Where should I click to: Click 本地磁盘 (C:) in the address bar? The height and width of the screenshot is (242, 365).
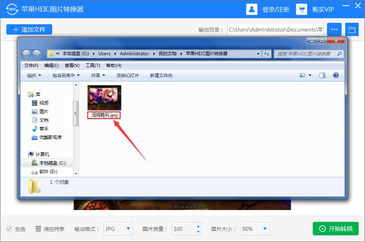76,54
